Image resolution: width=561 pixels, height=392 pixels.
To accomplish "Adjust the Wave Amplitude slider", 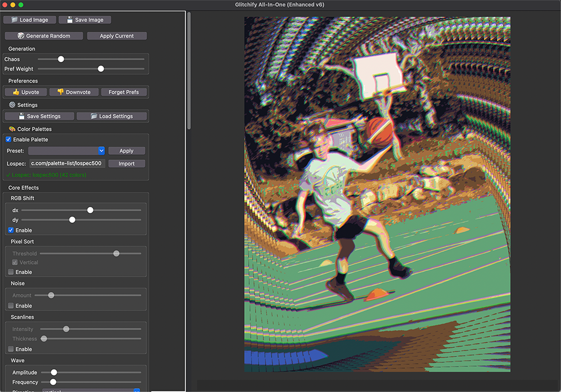I will click(54, 372).
